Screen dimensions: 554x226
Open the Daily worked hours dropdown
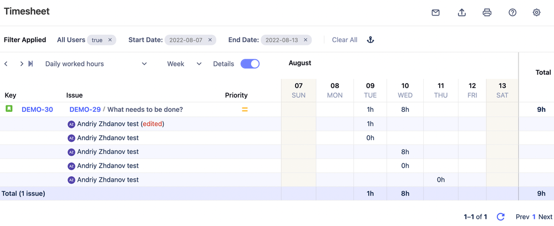point(96,64)
